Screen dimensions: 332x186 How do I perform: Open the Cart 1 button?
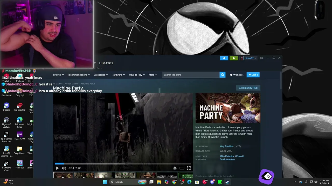pos(253,75)
